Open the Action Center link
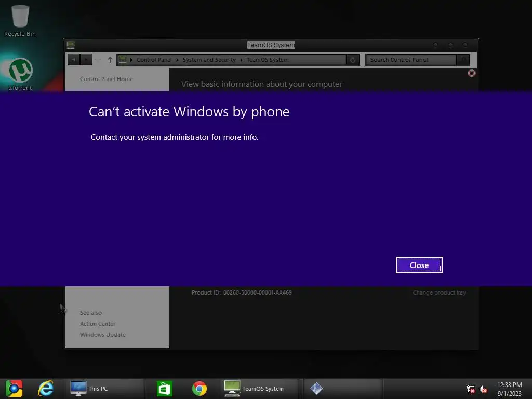 pos(97,324)
